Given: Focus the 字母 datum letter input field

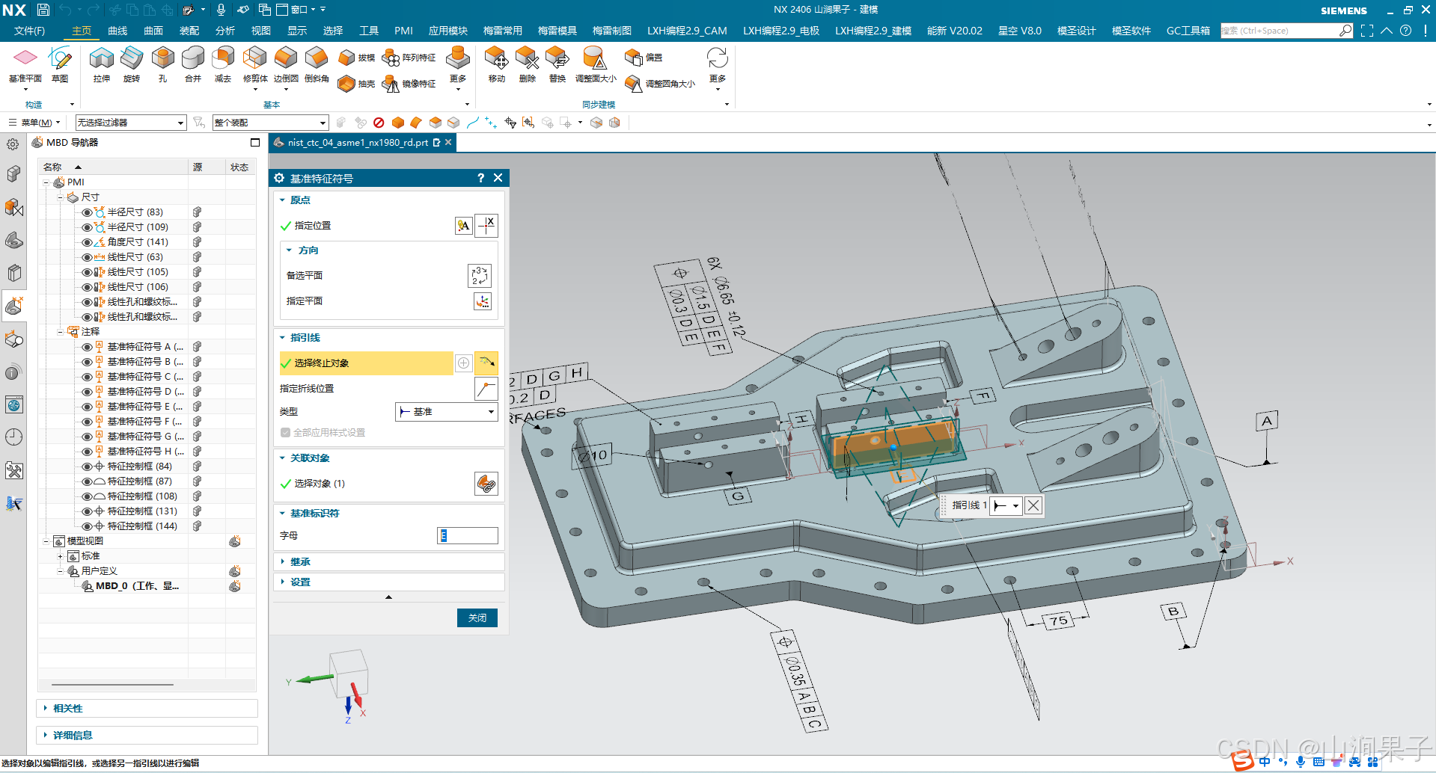Looking at the screenshot, I should (468, 536).
